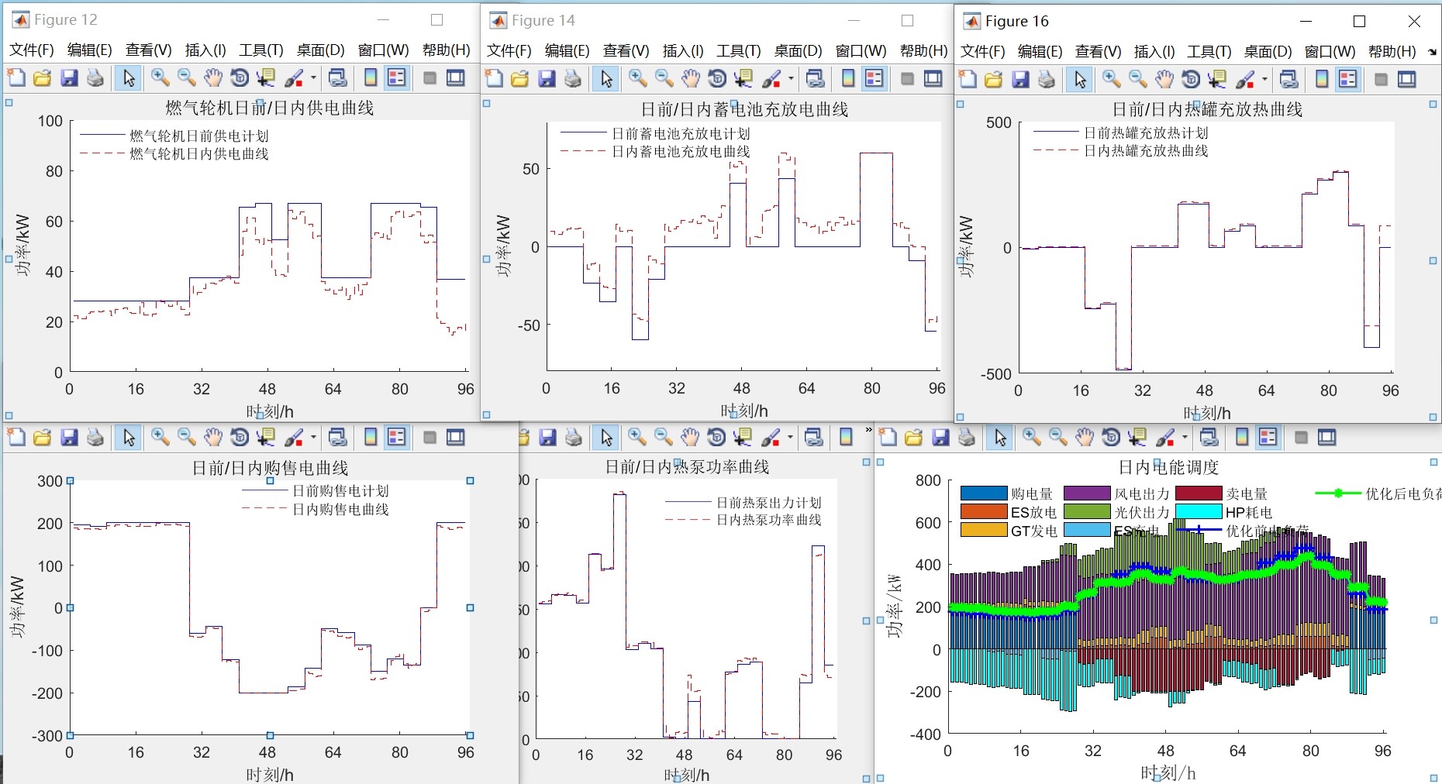Pick Data Cursor tool in Figure 14

[743, 78]
